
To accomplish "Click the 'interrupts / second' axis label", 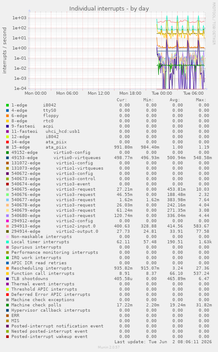I will [4, 50].
